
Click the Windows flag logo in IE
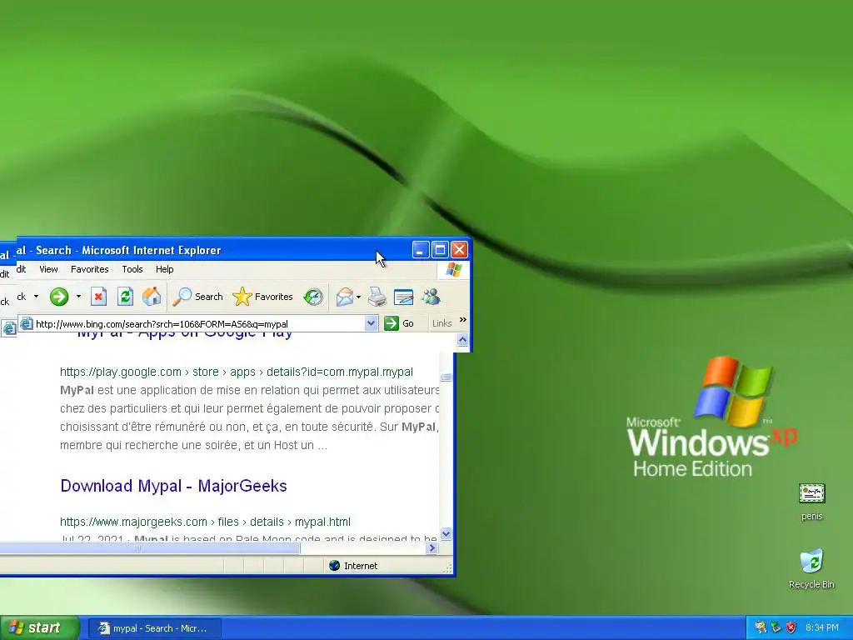point(453,269)
